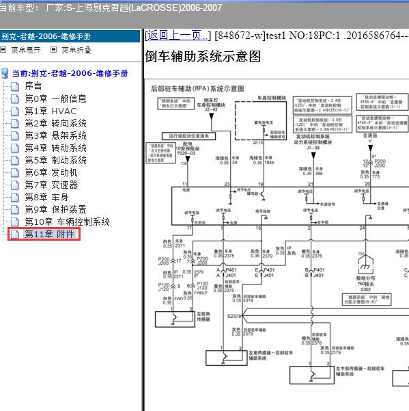The width and height of the screenshot is (409, 411).
Task: Click the page icon beside 第11章 附件
Action: [15, 234]
